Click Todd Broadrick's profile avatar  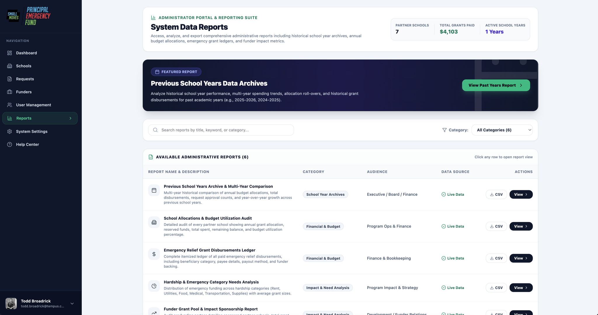point(11,303)
